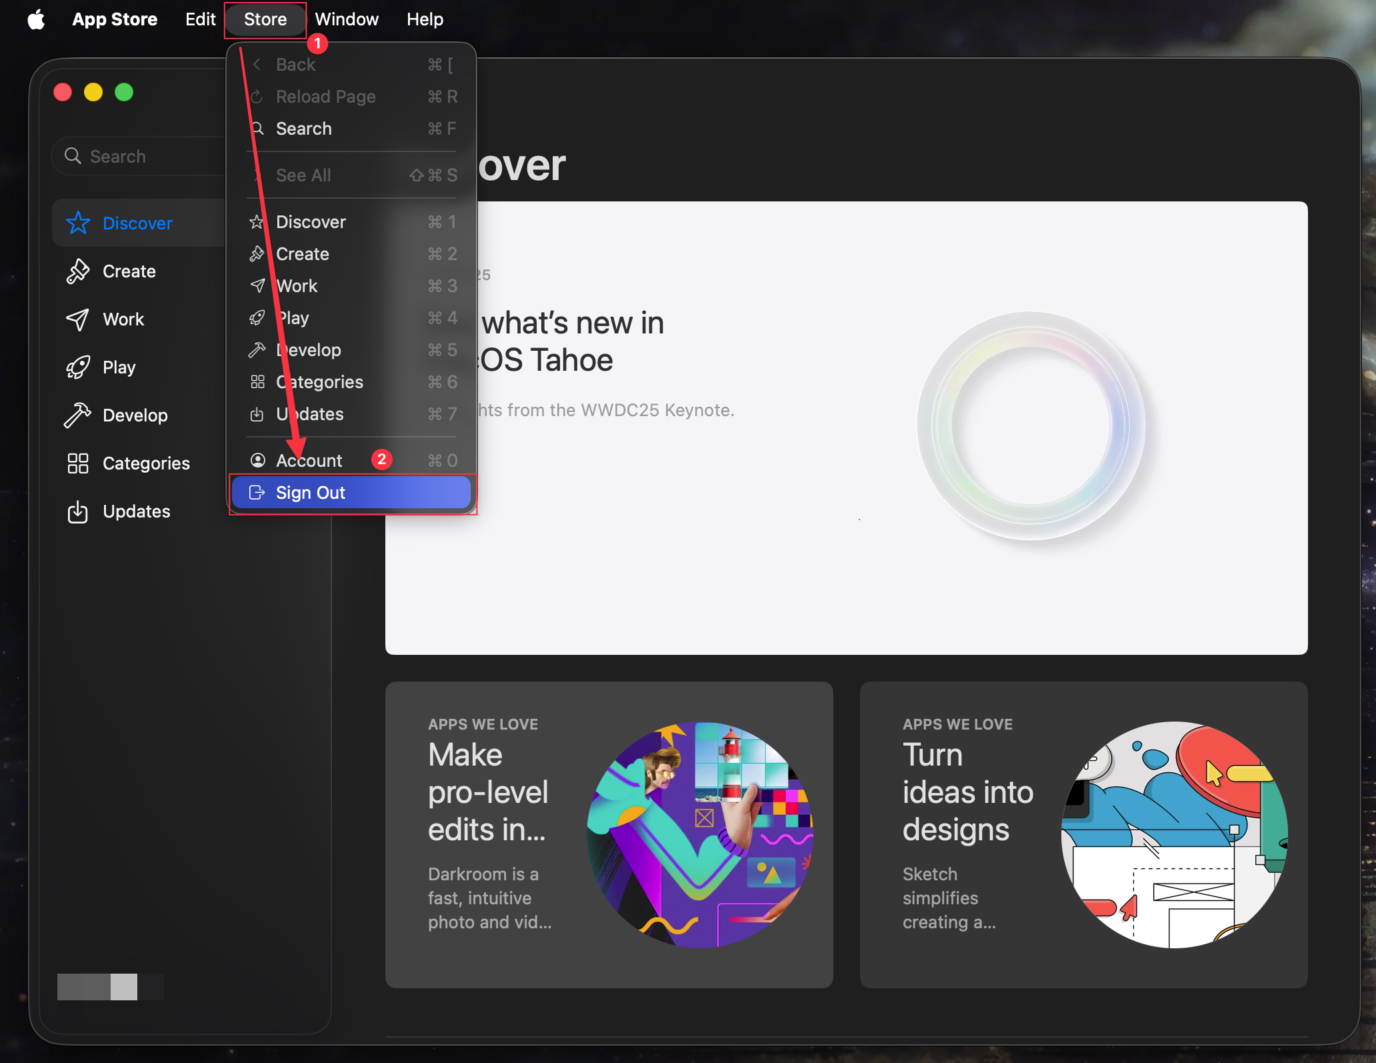Click the Categories grid icon in sidebar
1376x1063 pixels.
[78, 463]
